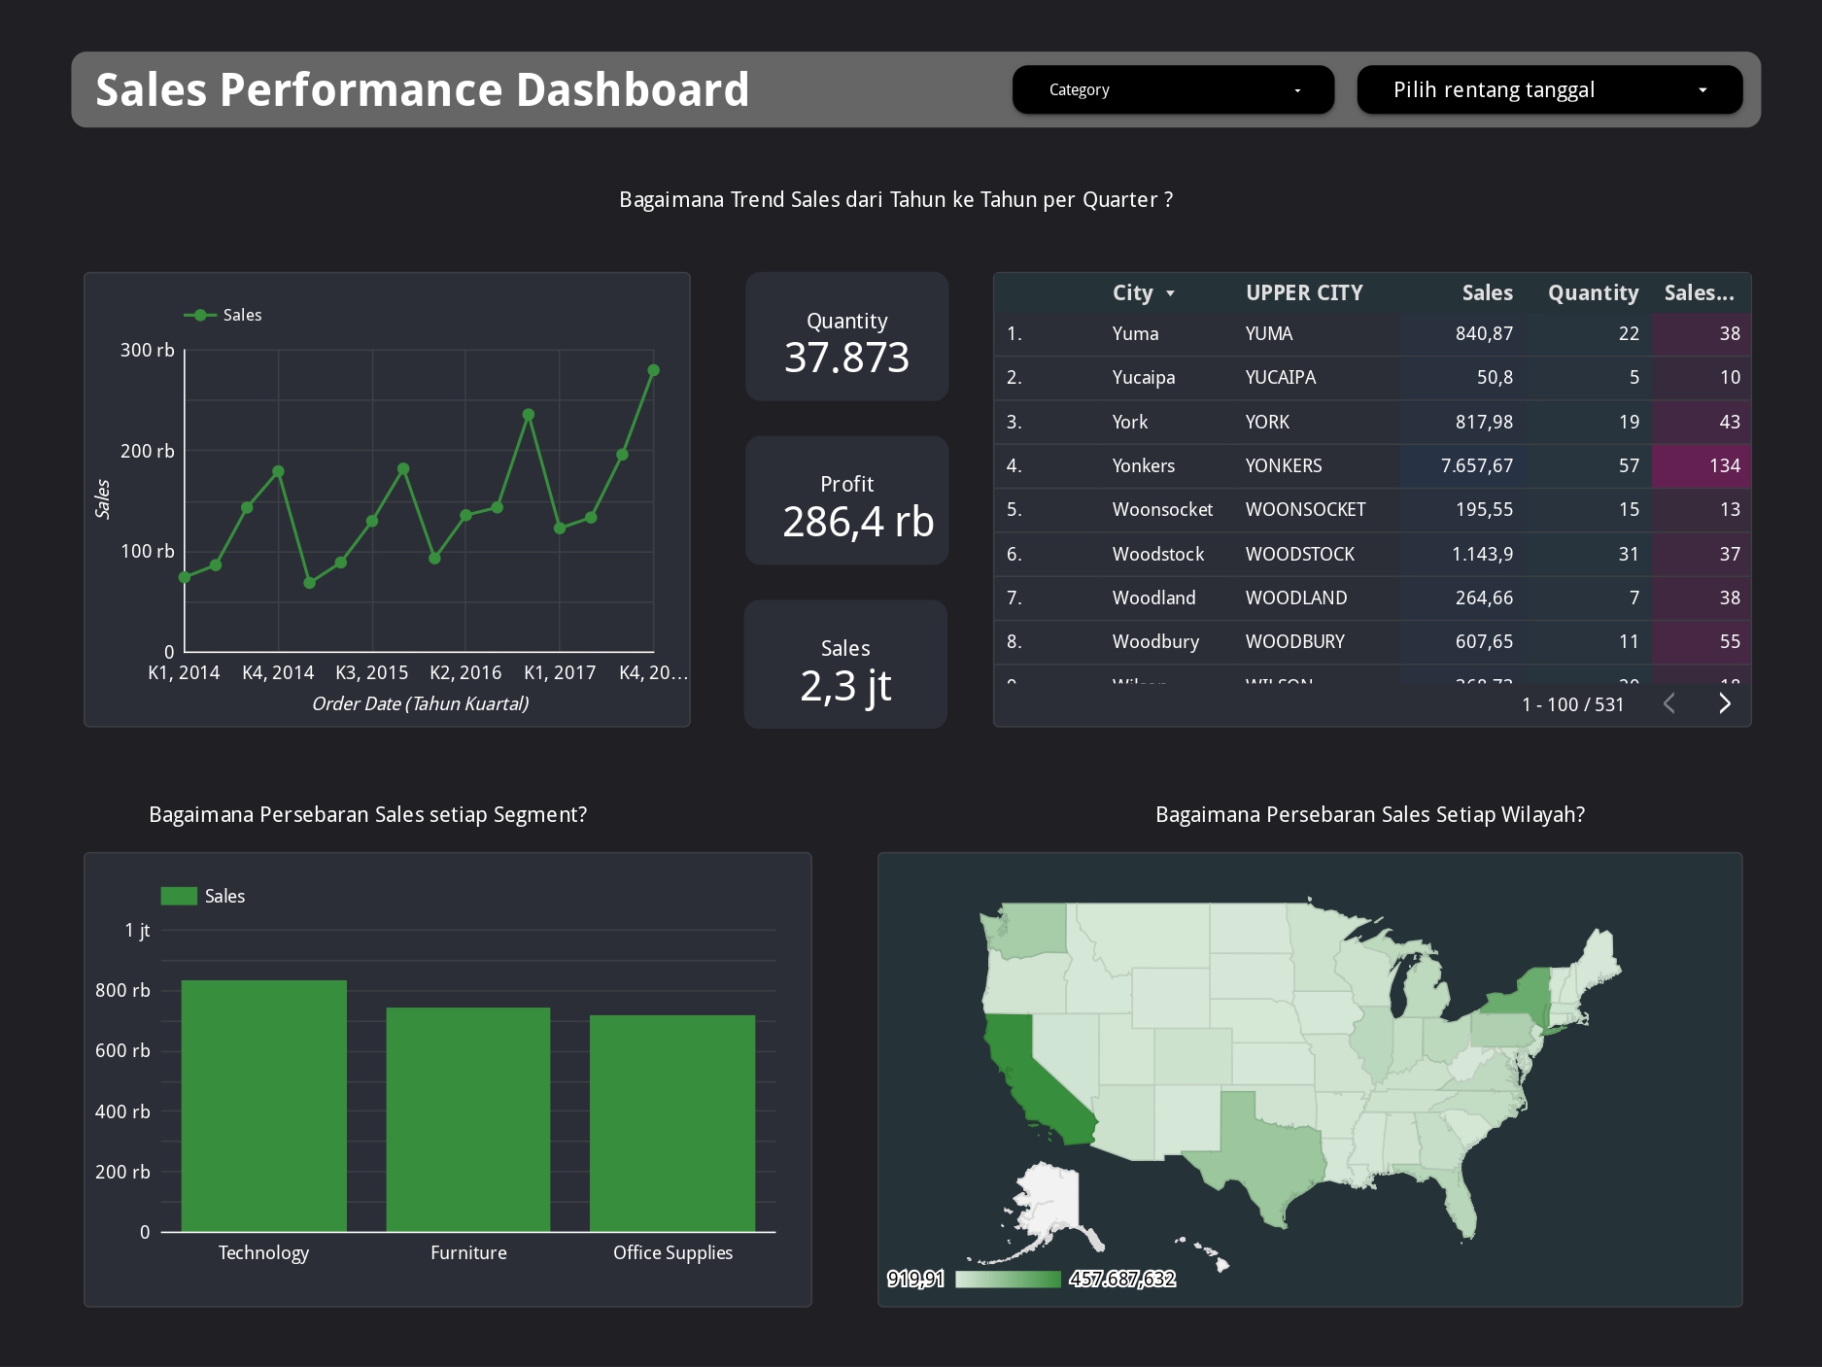Image resolution: width=1822 pixels, height=1367 pixels.
Task: Click the York city cell
Action: click(x=1129, y=422)
